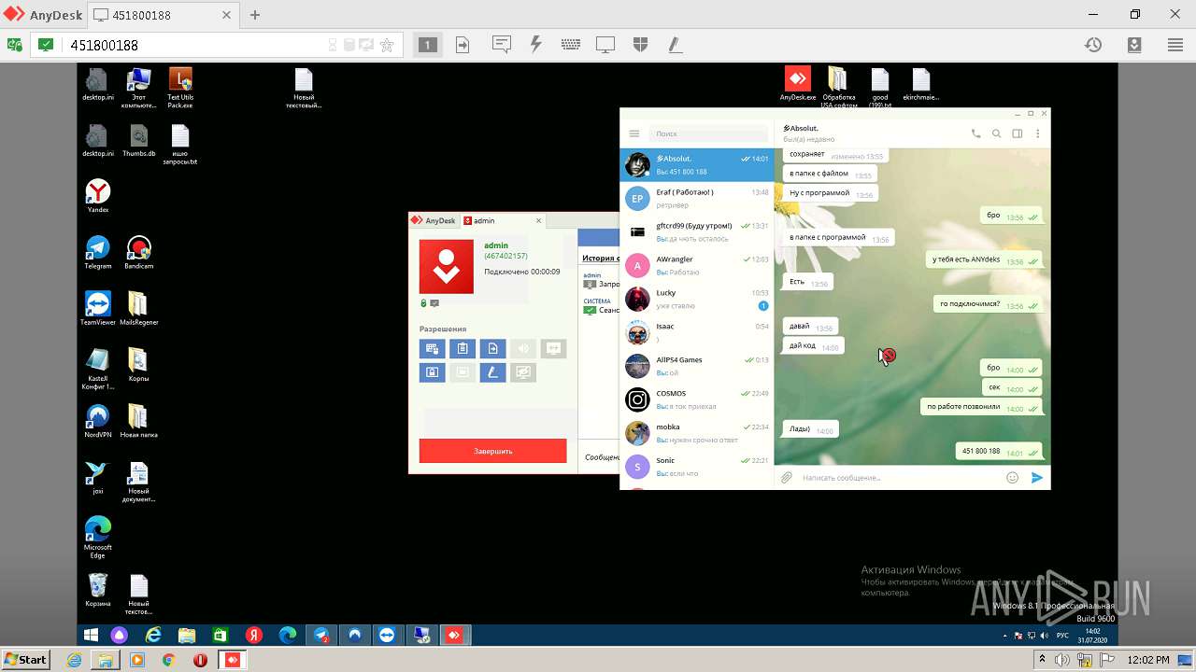1196x672 pixels.
Task: Select Bandicam desktop icon
Action: (138, 252)
